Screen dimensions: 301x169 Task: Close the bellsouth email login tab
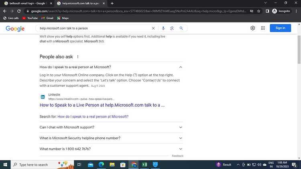pos(51,3)
